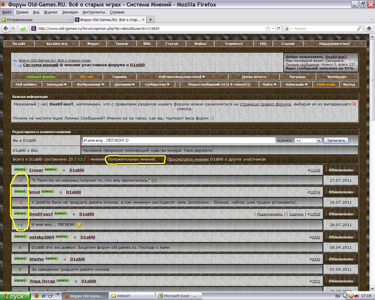Reload the page with the refresh icon
The width and height of the screenshot is (375, 300).
279,28
